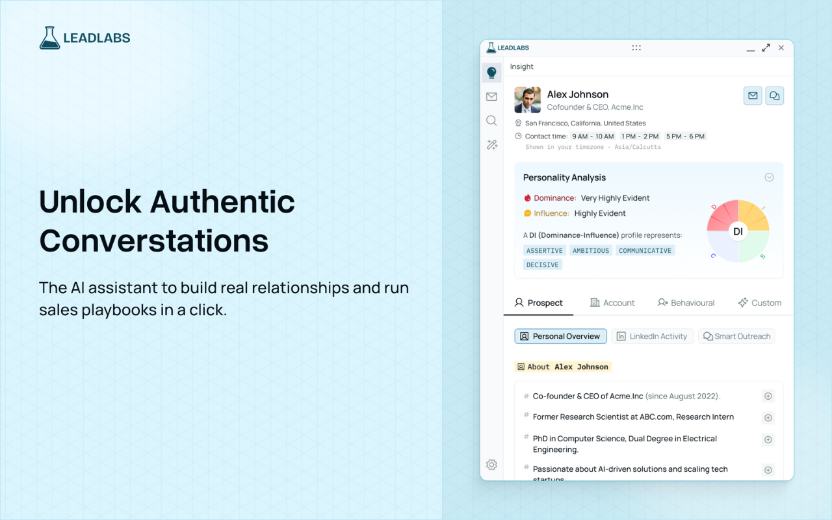Activate Smart Outreach
This screenshot has height=520, width=832.
coord(736,336)
